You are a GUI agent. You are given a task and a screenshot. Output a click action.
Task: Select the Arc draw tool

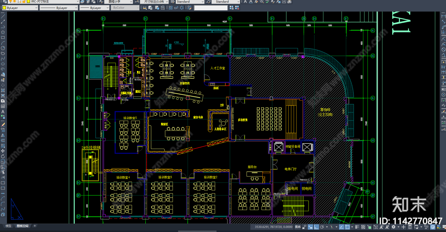click(3, 43)
